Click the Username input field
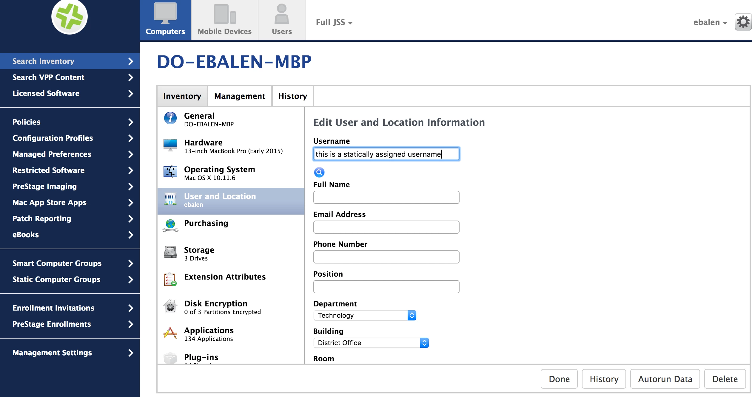The height and width of the screenshot is (397, 752). point(386,154)
